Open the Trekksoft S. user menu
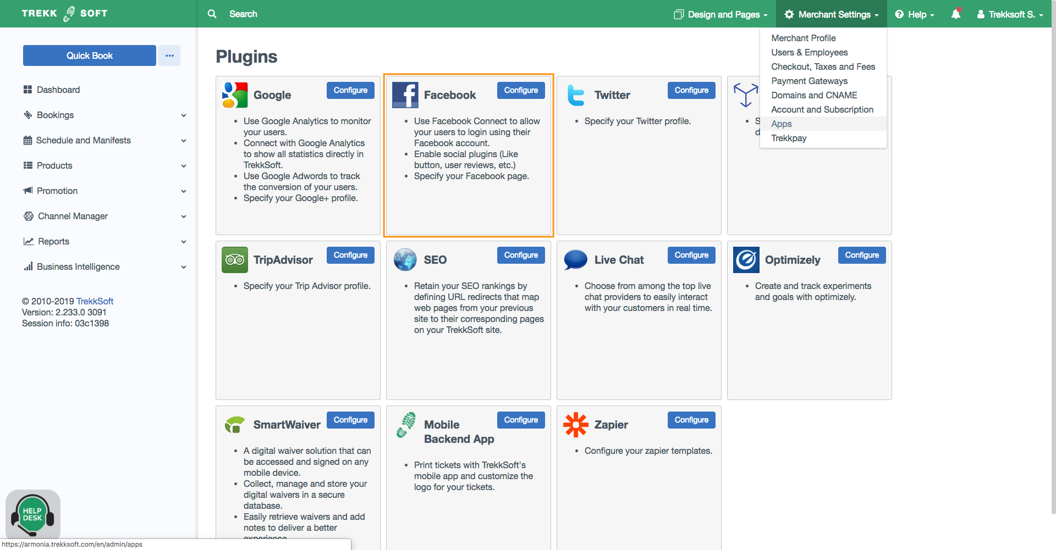Image resolution: width=1056 pixels, height=550 pixels. 1010,14
